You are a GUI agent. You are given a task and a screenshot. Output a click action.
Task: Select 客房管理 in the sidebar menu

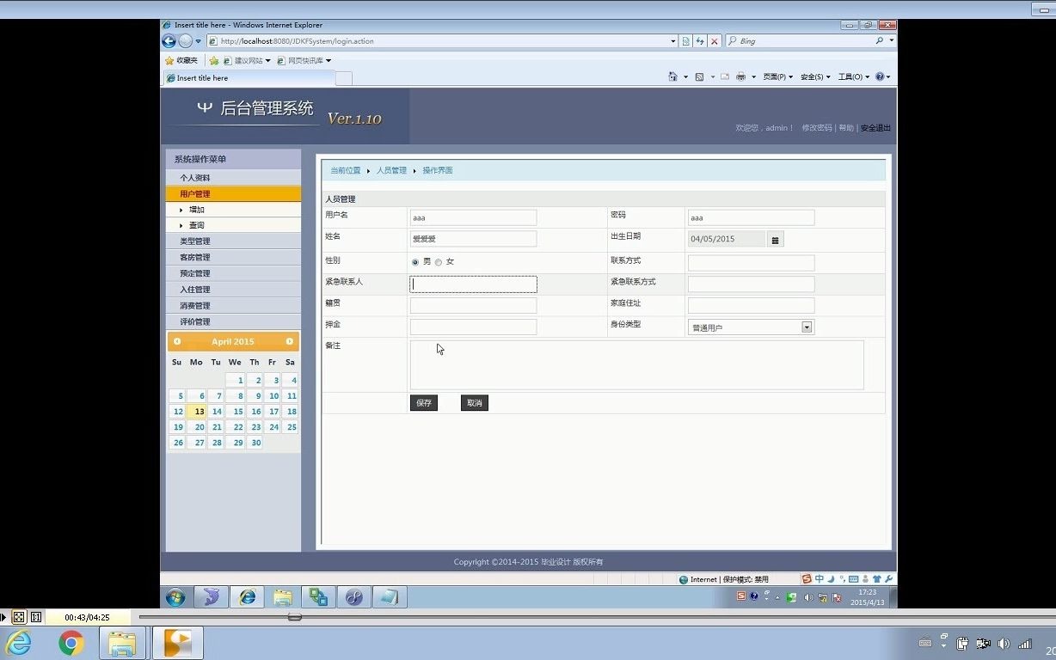[195, 256]
